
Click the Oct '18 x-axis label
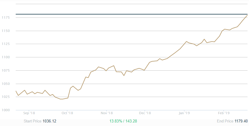pyautogui.click(x=67, y=113)
